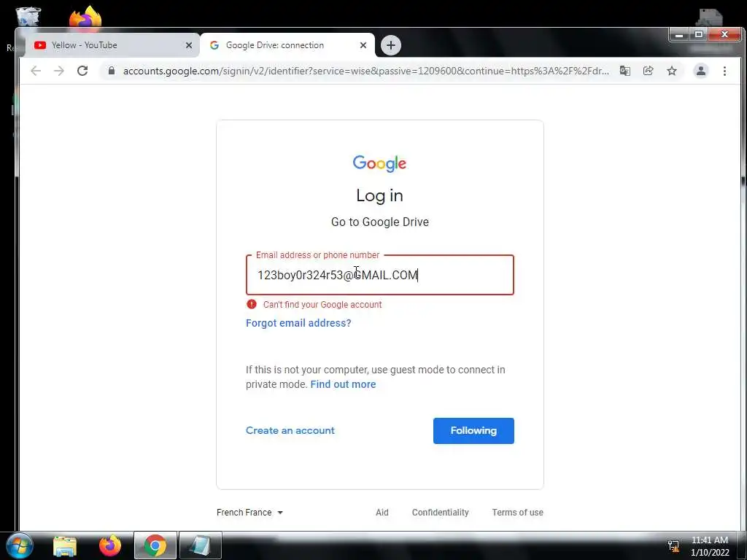Open the translate page icon in address bar
Image resolution: width=747 pixels, height=560 pixels.
625,71
